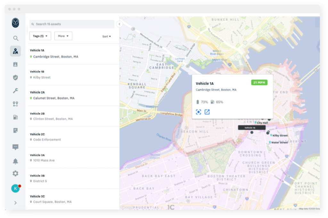Open the dispatch routes icon
328x218 pixels.
click(15, 104)
